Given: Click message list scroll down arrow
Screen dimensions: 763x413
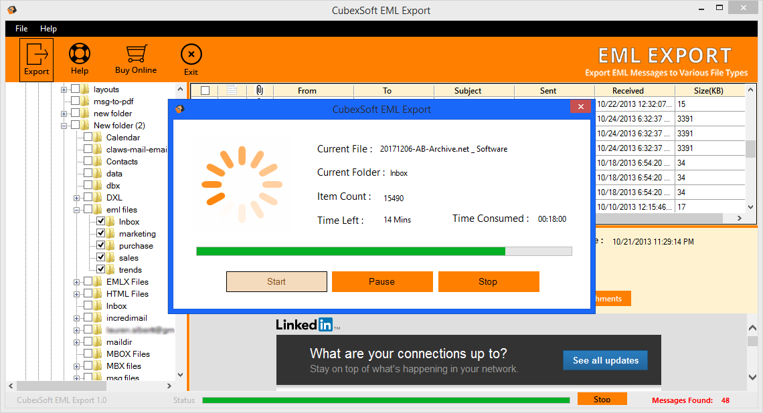Looking at the screenshot, I should pyautogui.click(x=751, y=207).
